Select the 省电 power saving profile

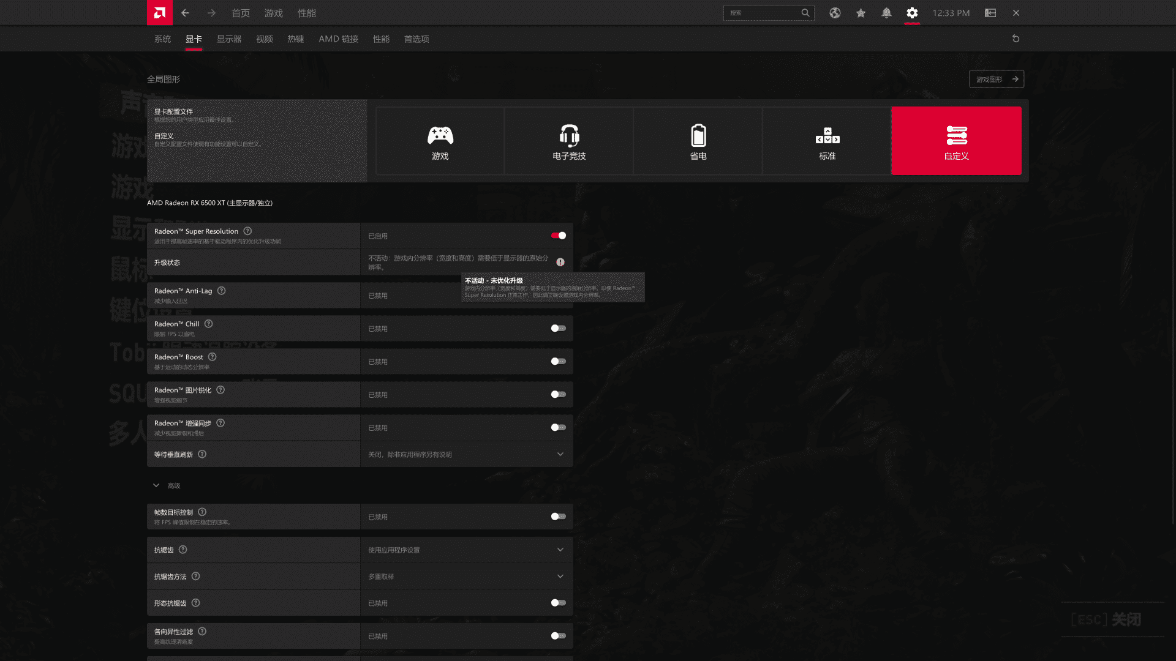698,141
